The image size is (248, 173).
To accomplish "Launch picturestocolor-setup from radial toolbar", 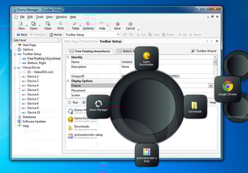I will pos(147,155).
